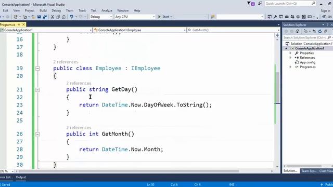Click the editor vertical scrollbar thumb
Screen dimensions: 333x187
pyautogui.click(x=277, y=88)
